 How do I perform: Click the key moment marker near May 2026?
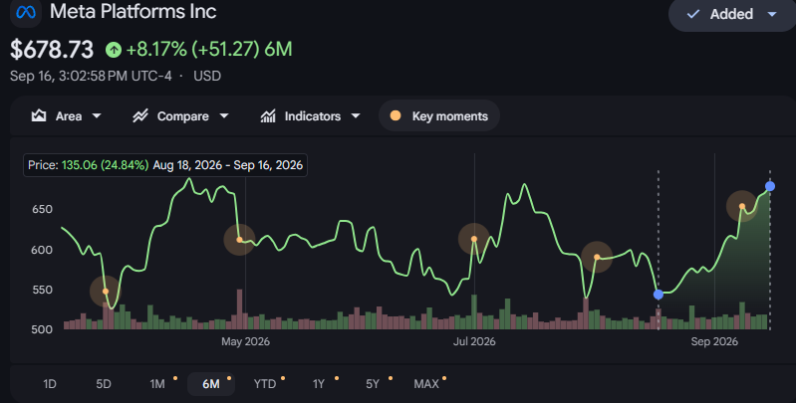(240, 240)
